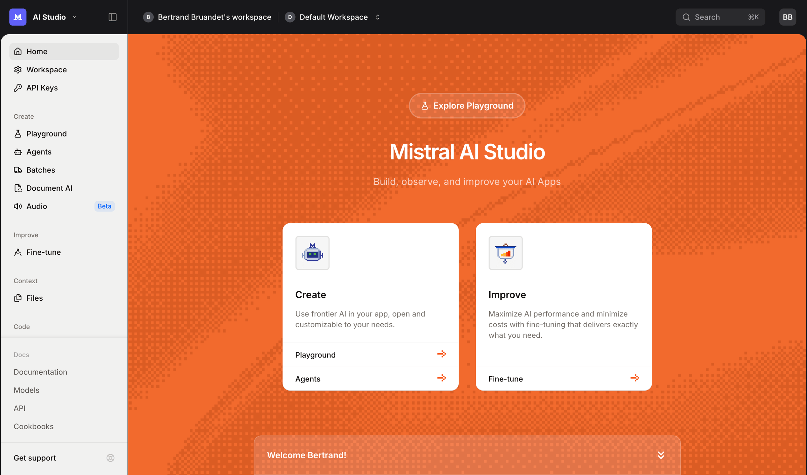807x475 pixels.
Task: Open the Documentation link
Action: pyautogui.click(x=40, y=372)
